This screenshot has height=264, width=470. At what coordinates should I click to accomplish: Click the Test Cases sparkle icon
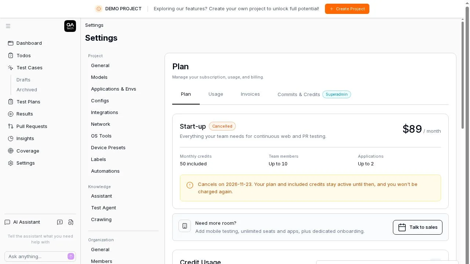pos(11,68)
